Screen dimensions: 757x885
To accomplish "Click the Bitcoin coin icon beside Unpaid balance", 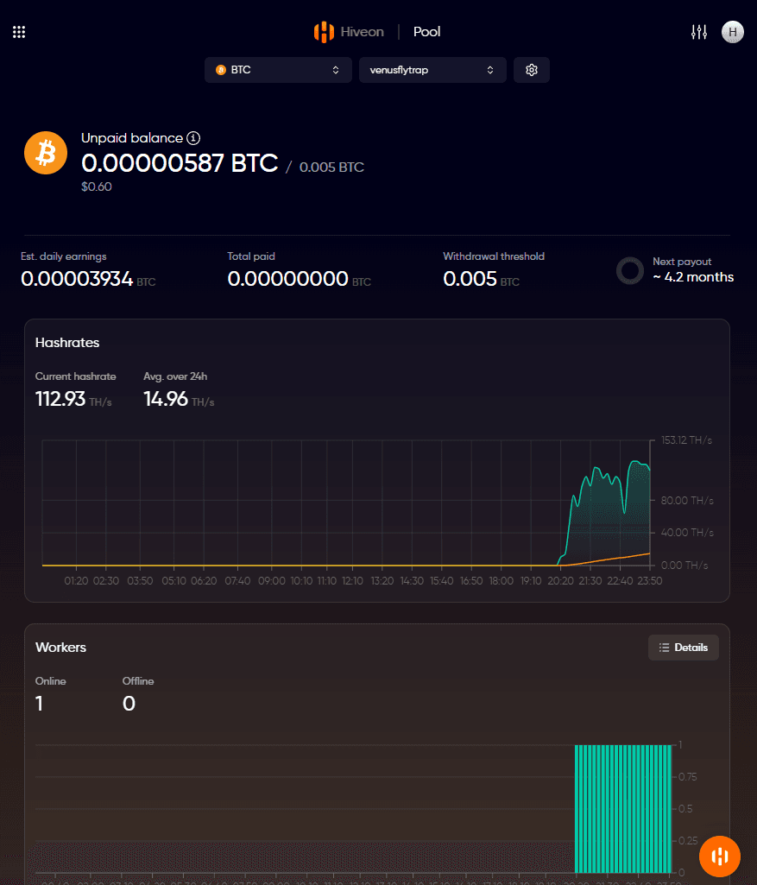I will pos(45,152).
